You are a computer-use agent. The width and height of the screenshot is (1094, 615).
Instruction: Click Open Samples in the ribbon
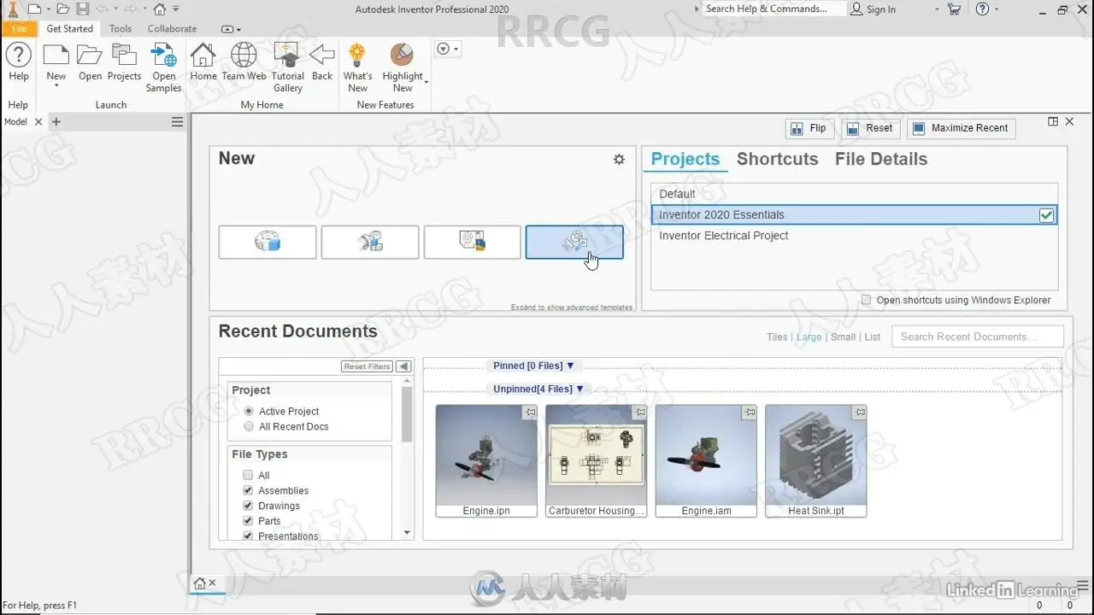coord(163,67)
